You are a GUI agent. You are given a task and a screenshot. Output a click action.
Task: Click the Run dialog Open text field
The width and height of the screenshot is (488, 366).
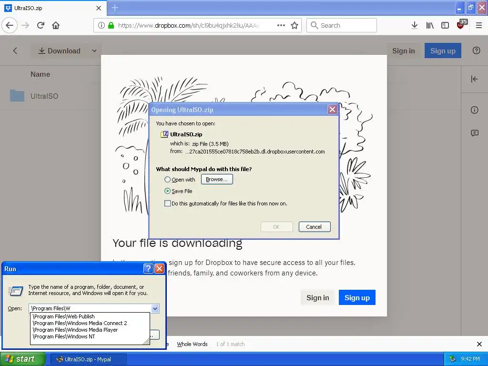click(x=90, y=308)
